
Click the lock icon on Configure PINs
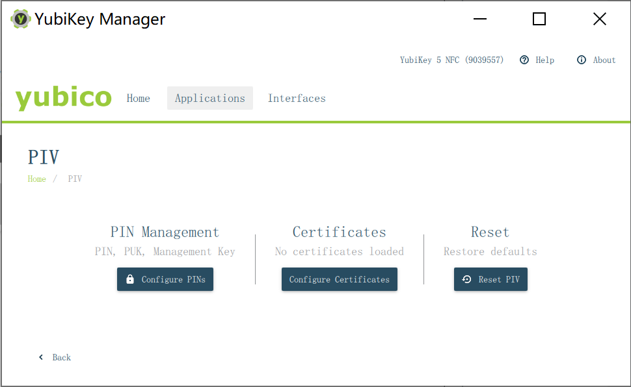pyautogui.click(x=129, y=279)
